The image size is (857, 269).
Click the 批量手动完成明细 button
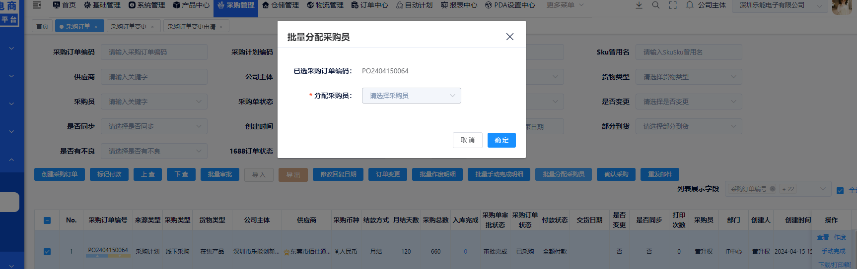point(499,174)
